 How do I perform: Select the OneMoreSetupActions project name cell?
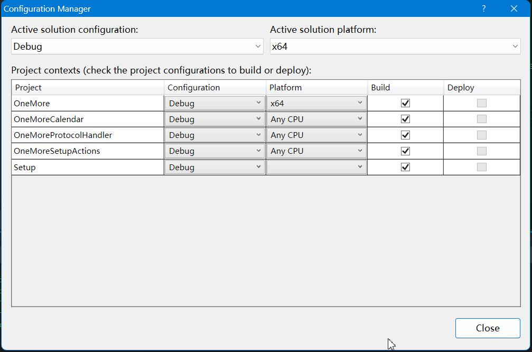88,151
